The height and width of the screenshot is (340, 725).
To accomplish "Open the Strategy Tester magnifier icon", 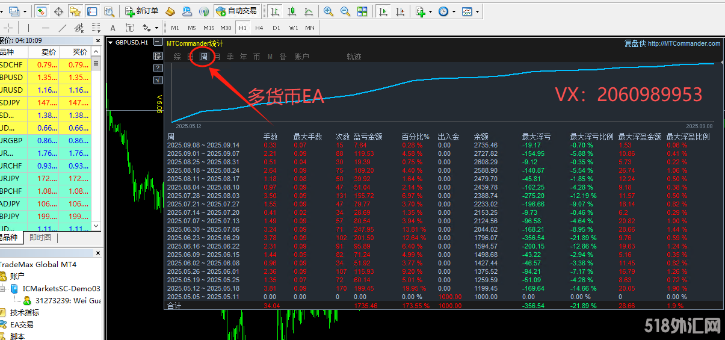I will (109, 11).
